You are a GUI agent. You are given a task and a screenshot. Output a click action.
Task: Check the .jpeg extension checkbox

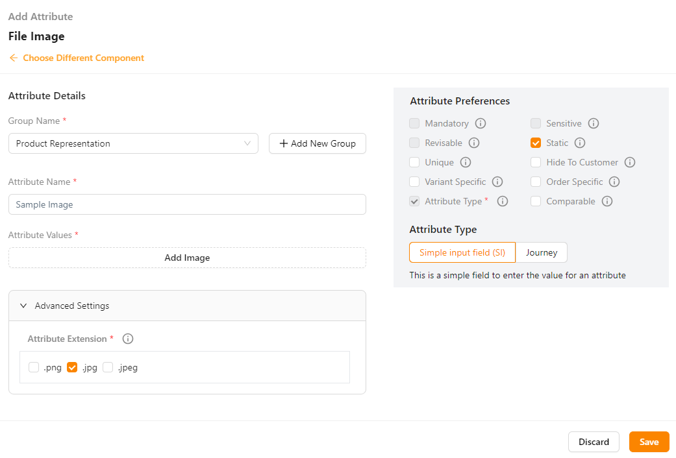[x=108, y=367]
